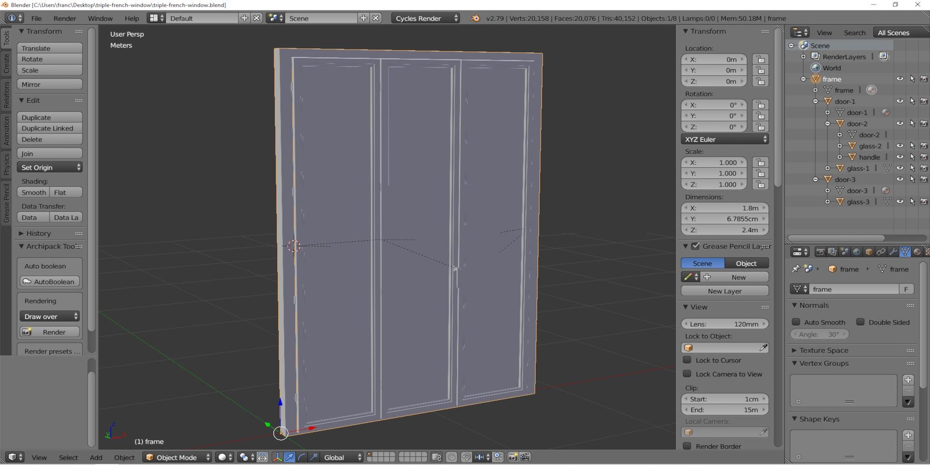930x465 pixels.
Task: Enable Auto Smooth checkbox
Action: 796,322
